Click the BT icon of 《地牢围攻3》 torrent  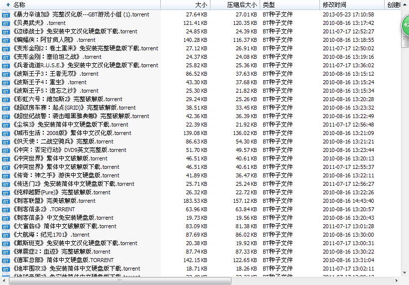(x=6, y=269)
